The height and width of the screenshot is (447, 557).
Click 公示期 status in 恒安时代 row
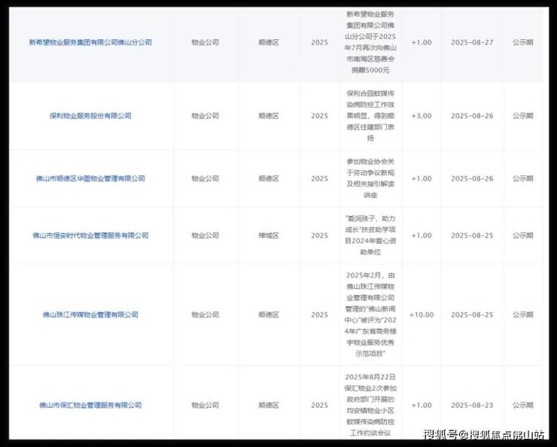[x=523, y=236]
